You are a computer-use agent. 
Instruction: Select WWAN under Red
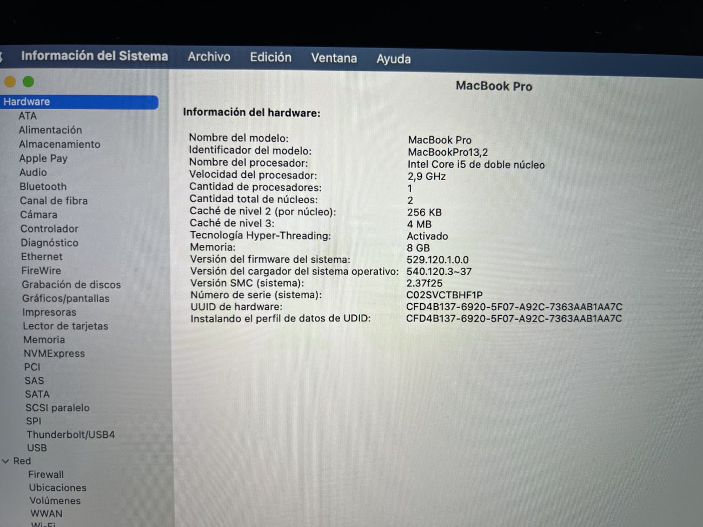point(46,513)
